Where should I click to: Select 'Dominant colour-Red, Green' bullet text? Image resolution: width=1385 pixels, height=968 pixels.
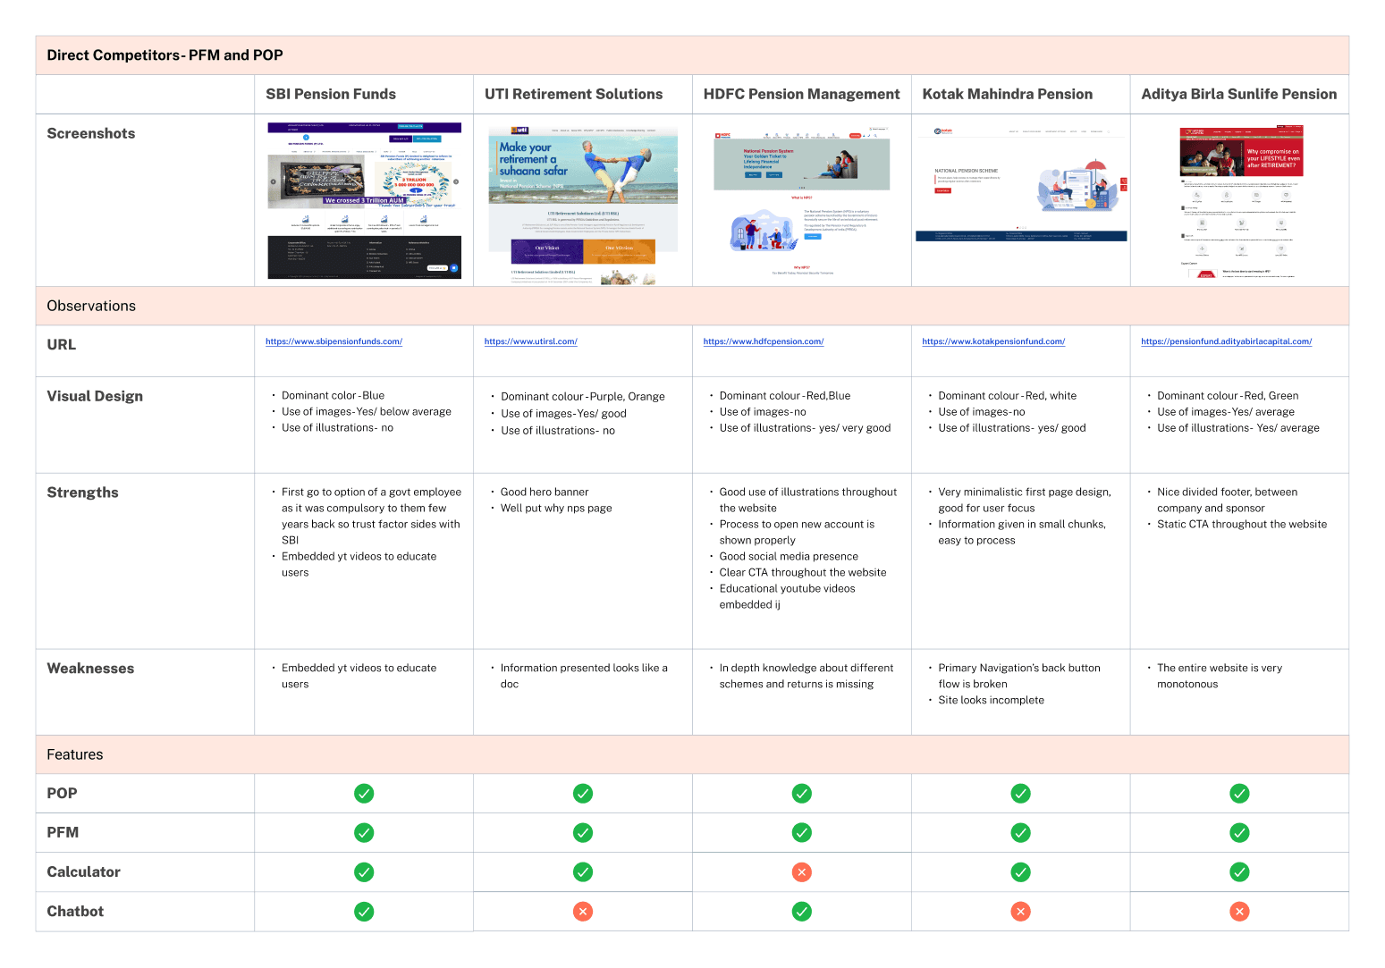point(1228,396)
